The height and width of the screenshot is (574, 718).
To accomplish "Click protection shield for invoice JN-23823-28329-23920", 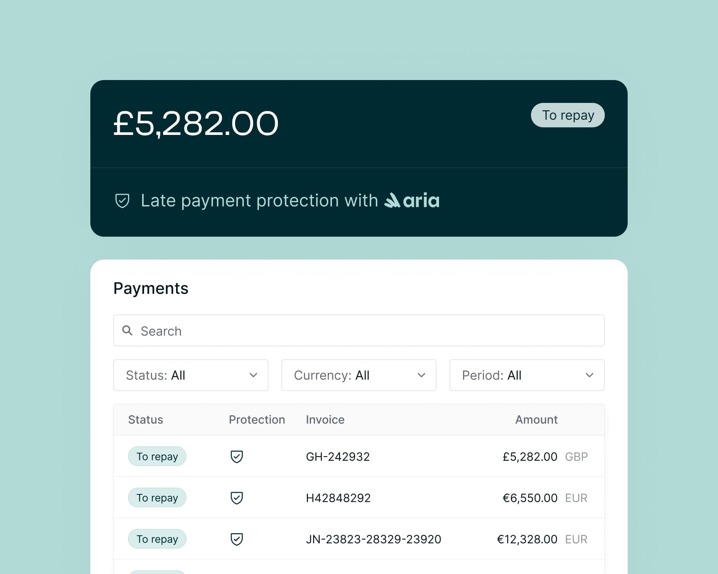I will pos(237,539).
